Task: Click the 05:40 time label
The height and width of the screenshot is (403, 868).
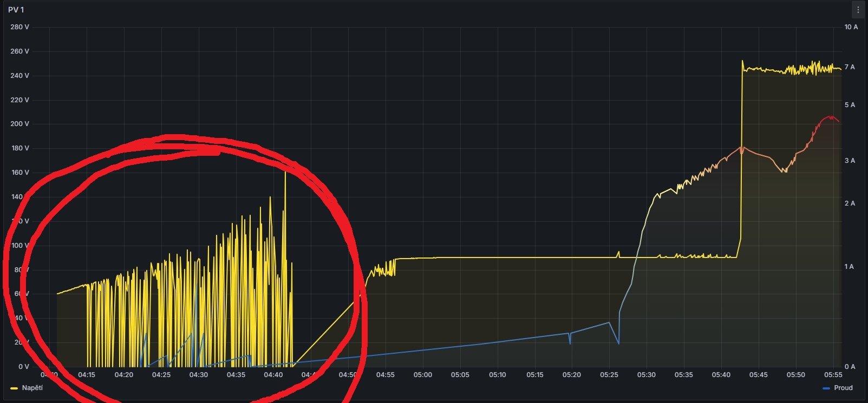Action: [x=721, y=375]
